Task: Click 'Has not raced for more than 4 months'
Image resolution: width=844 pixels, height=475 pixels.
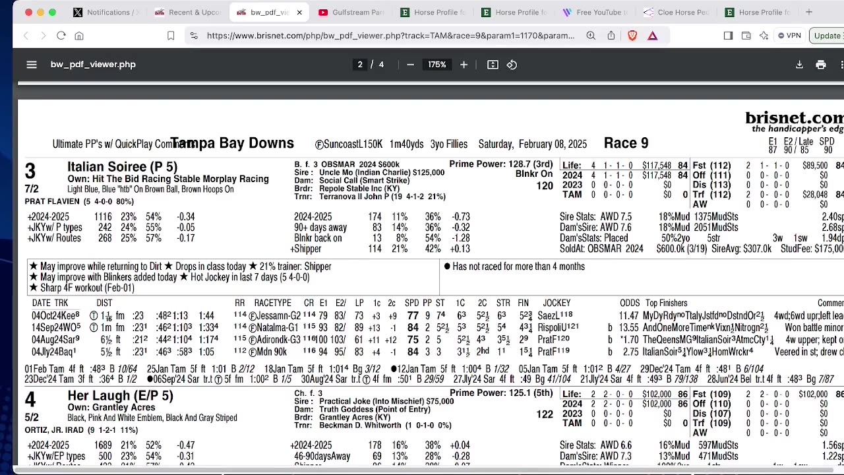Action: (x=514, y=267)
